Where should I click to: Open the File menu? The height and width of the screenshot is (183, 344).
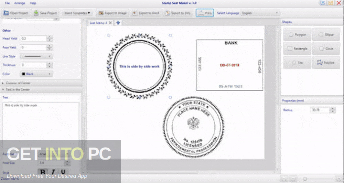8,3
